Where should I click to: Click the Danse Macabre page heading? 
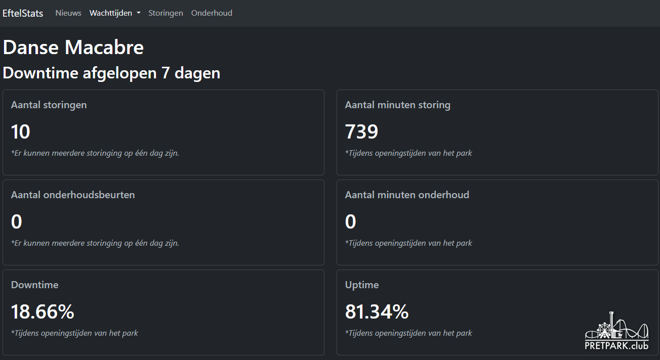point(73,48)
